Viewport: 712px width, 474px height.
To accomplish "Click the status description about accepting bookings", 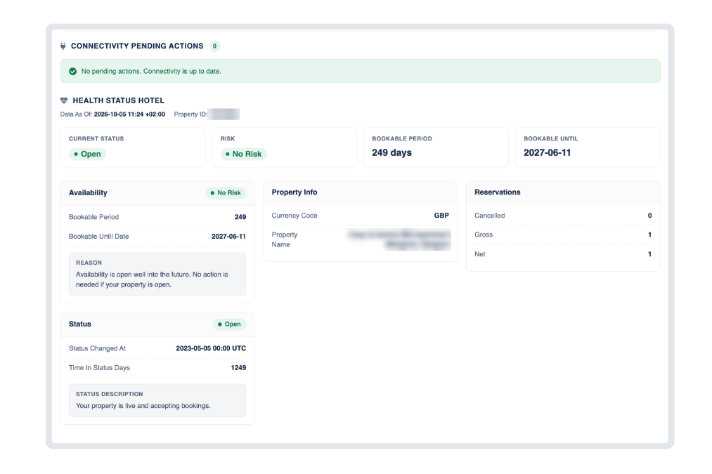I will [x=143, y=406].
